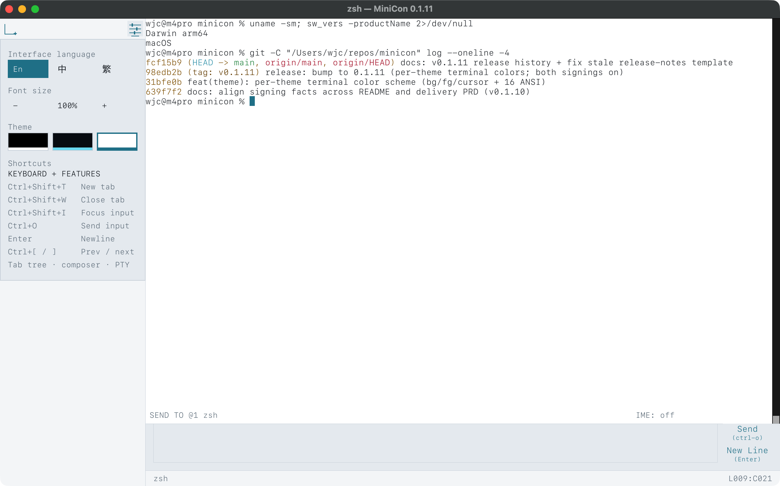The image size is (780, 486).
Task: Open new tab icon in sidebar header
Action: pyautogui.click(x=10, y=30)
